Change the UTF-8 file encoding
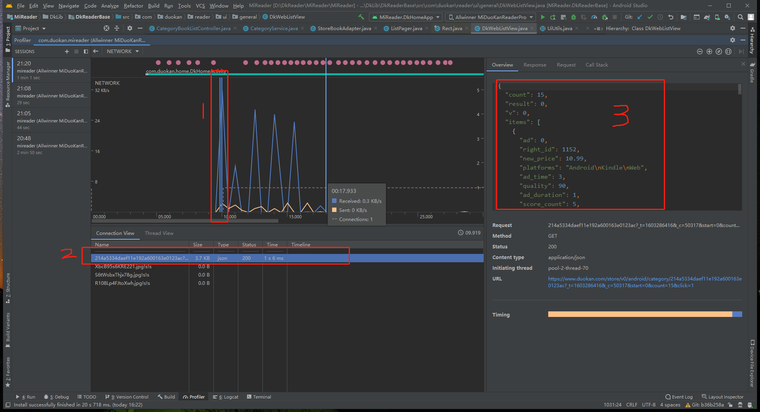 [x=648, y=405]
